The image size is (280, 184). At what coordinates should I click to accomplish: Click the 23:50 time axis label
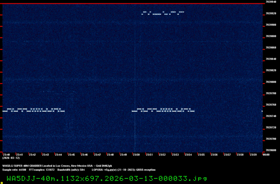tap(136, 155)
